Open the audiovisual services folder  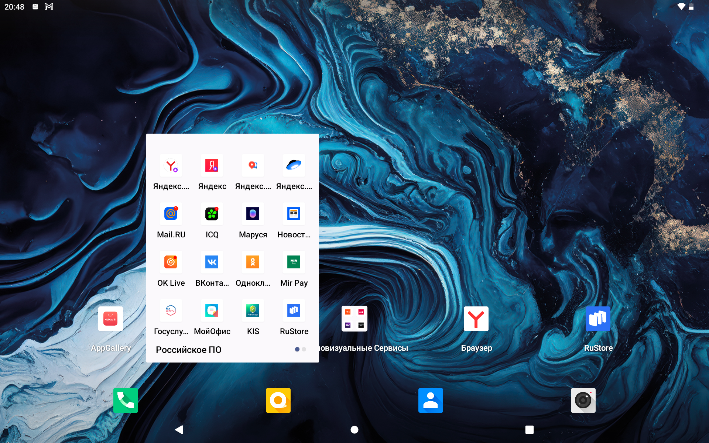coord(354,319)
